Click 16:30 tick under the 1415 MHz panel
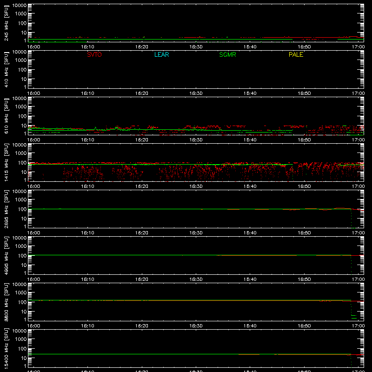This screenshot has width=372, height=372. point(196,186)
